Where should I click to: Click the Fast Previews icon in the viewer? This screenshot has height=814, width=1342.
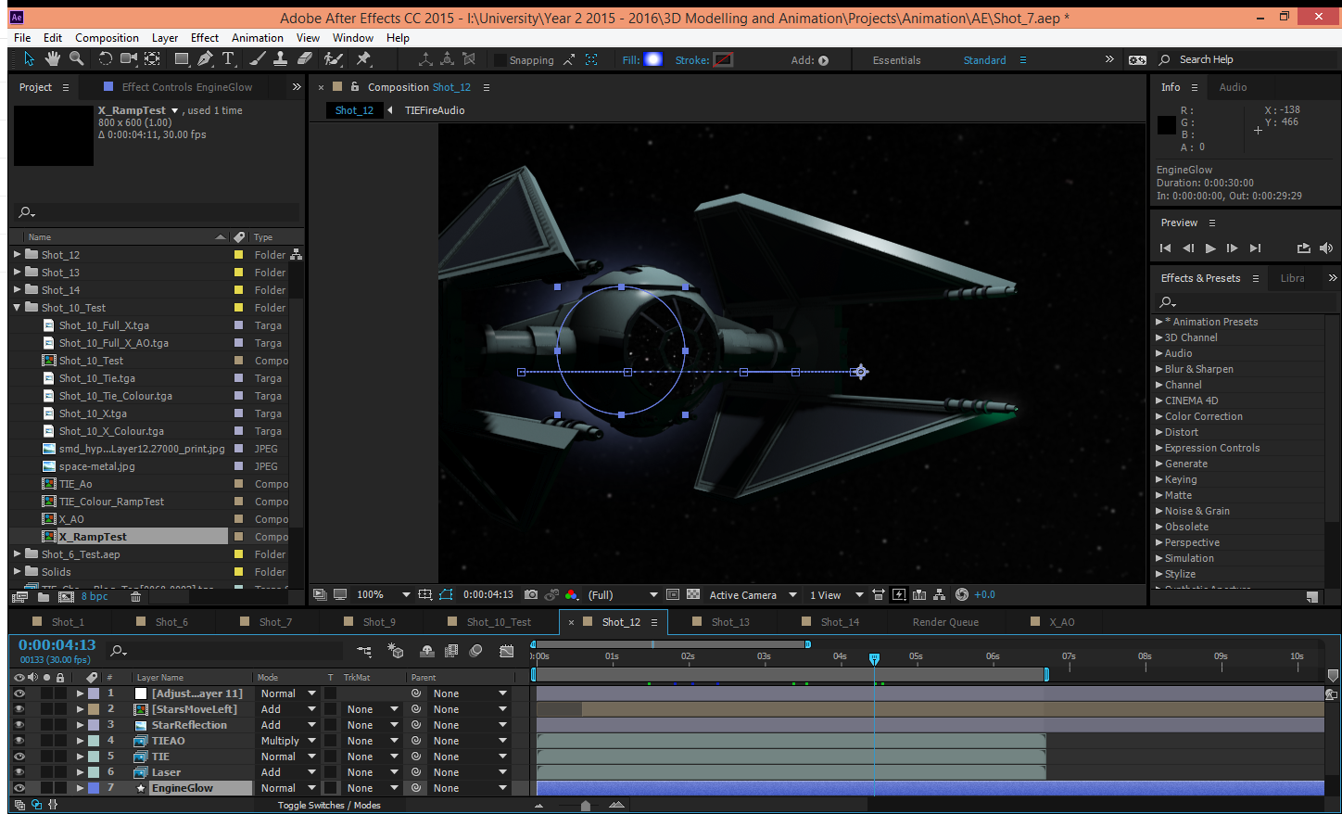click(x=899, y=595)
